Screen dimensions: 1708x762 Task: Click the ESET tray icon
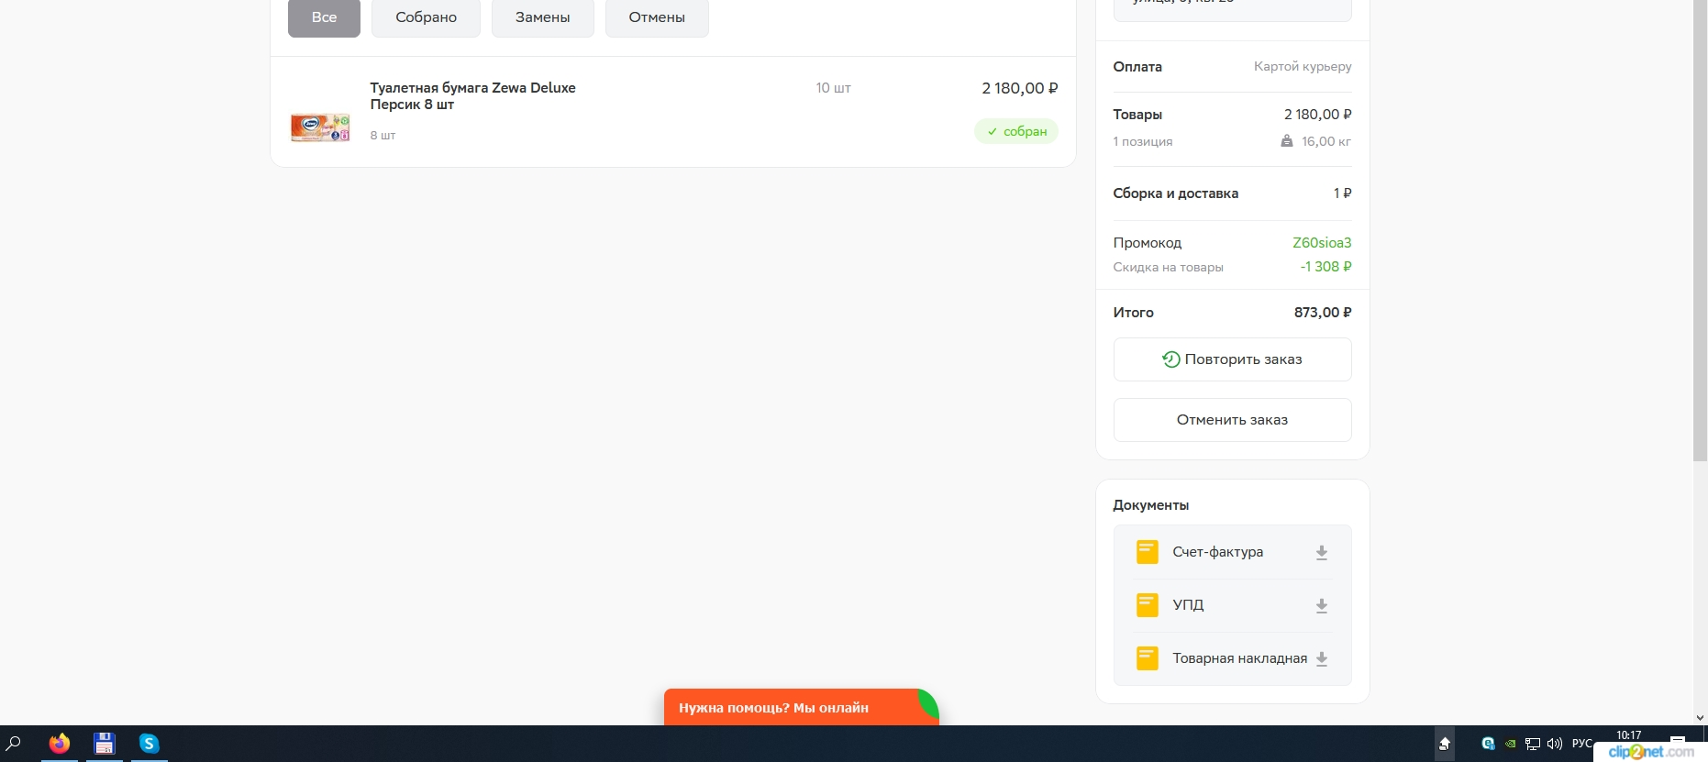[1488, 744]
